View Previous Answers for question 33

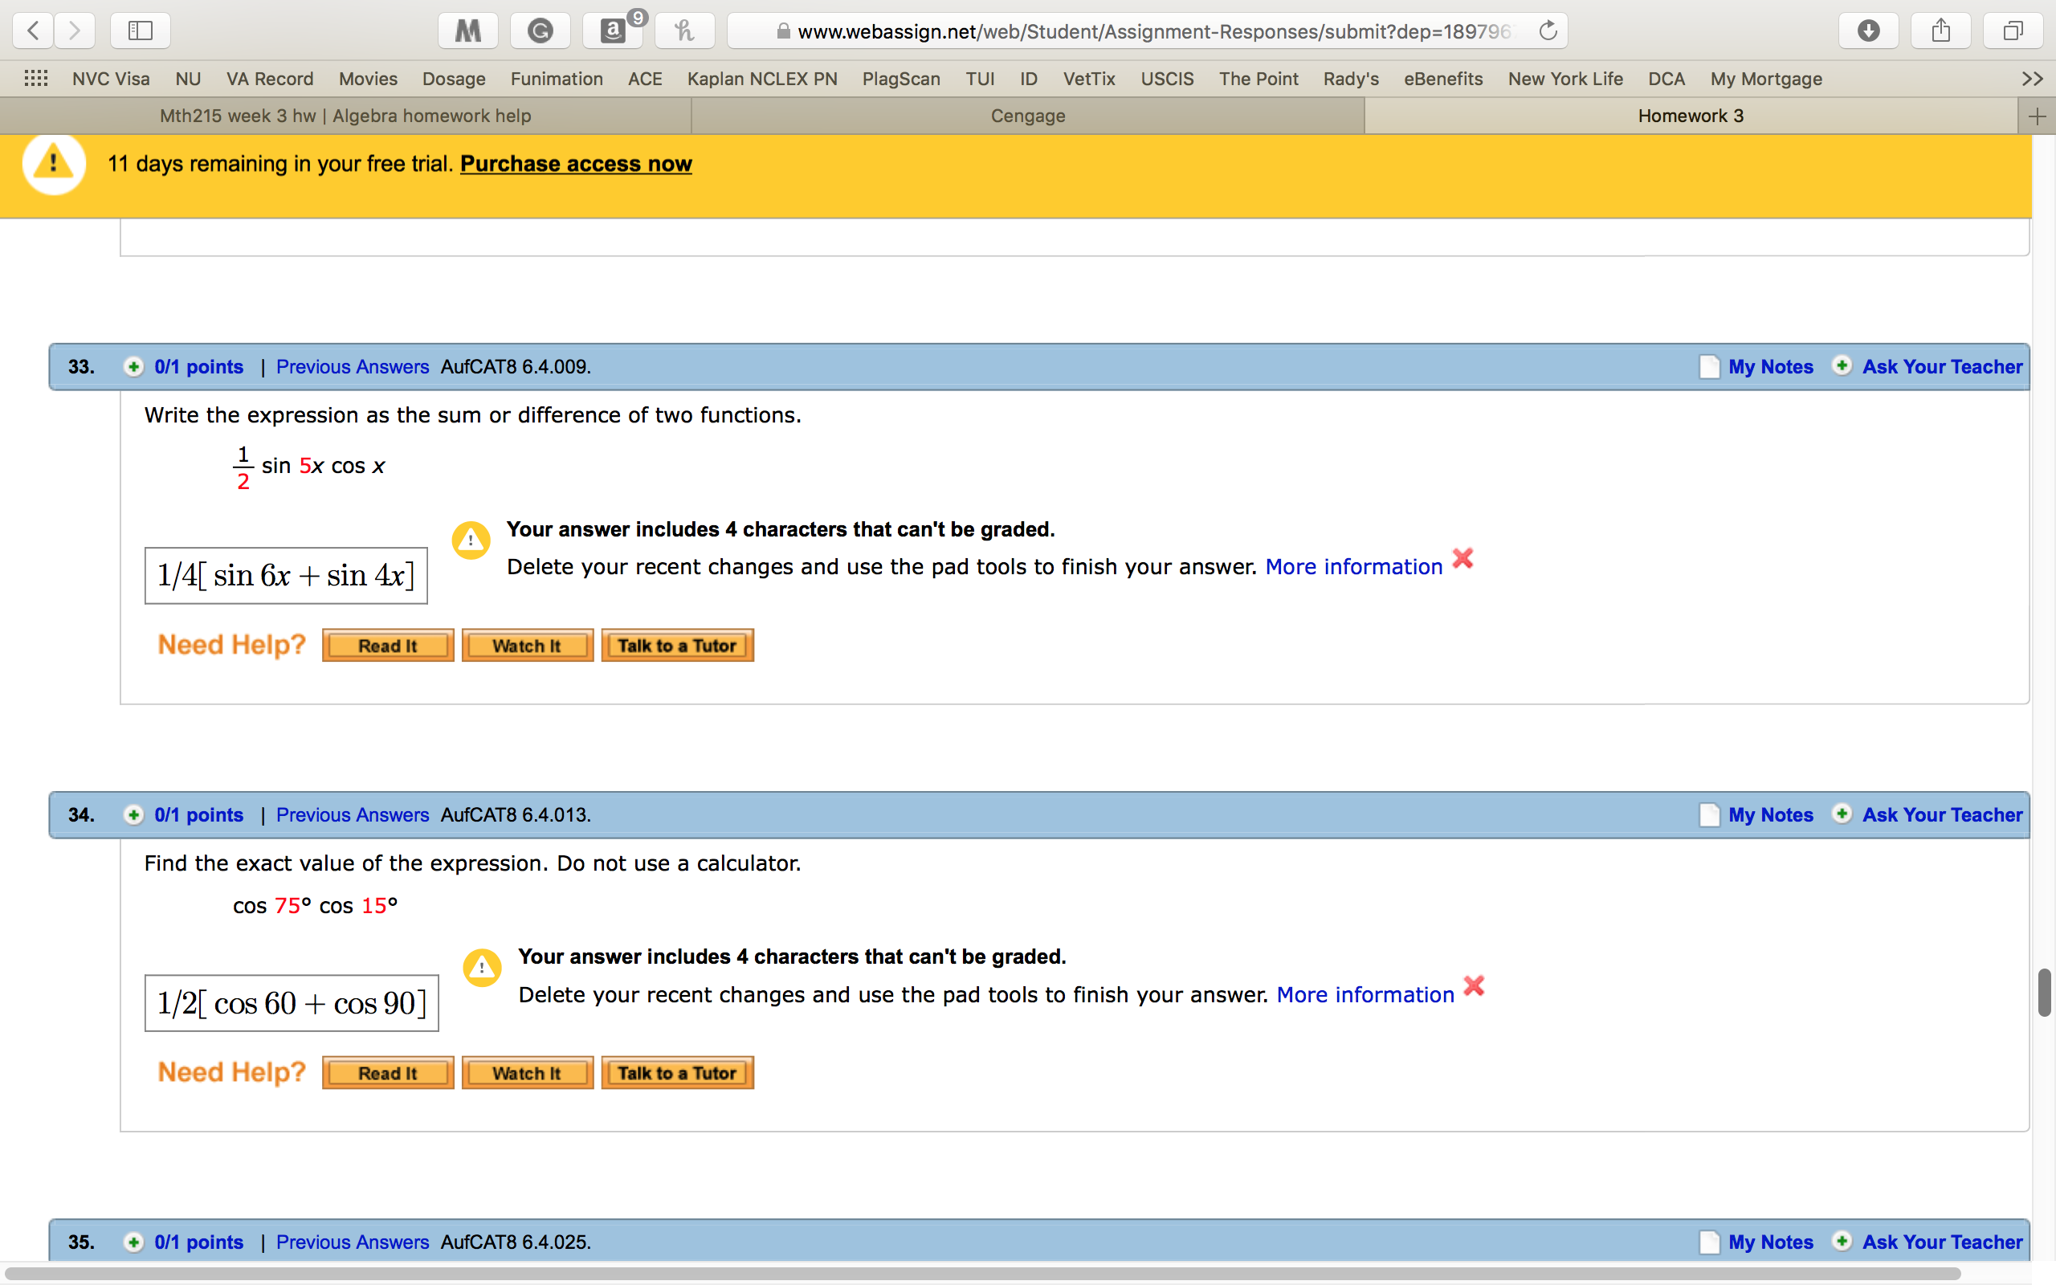(353, 367)
